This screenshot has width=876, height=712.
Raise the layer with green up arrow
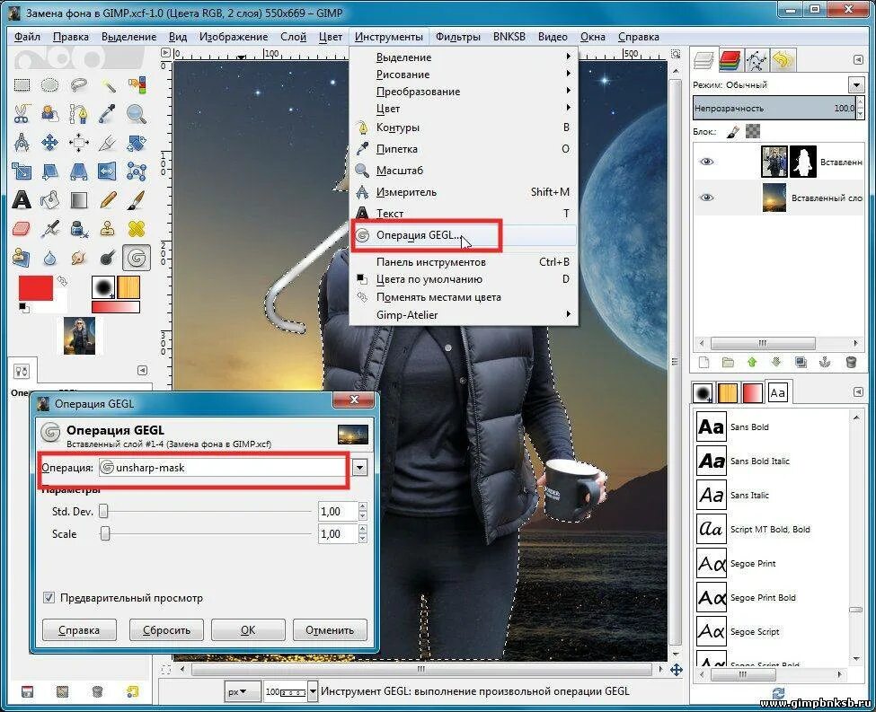(x=752, y=363)
